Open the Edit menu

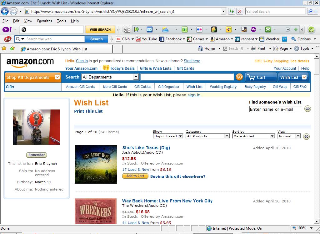pos(16,21)
